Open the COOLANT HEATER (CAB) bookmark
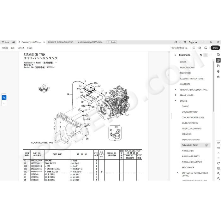Screen dimensions: 221x221 click(x=193, y=117)
